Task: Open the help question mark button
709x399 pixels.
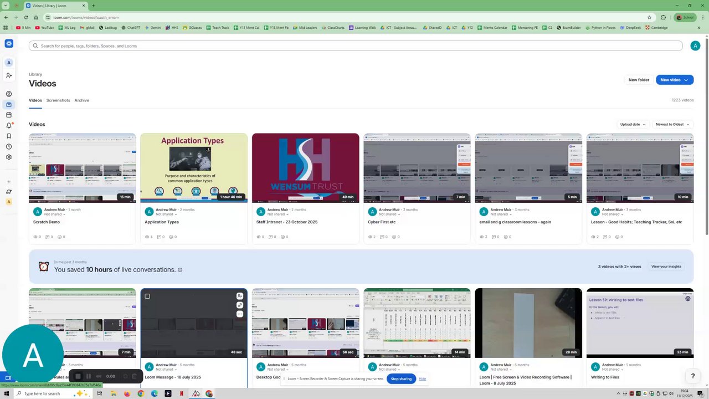Action: (x=692, y=376)
